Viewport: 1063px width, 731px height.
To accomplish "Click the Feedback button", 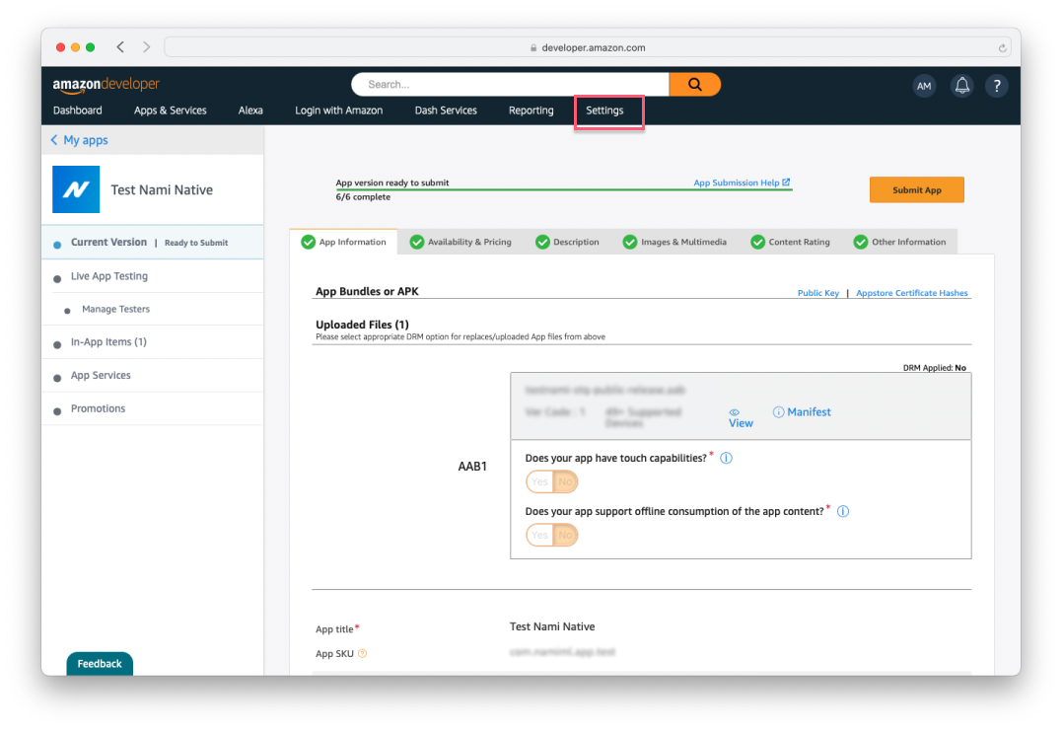I will [100, 664].
